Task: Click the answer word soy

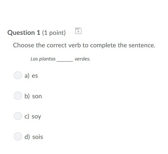Action: 36,117
